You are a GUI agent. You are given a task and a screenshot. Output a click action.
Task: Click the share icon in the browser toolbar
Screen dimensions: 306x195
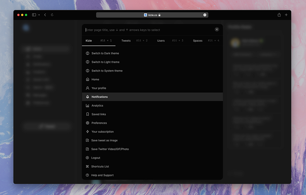pos(279,15)
